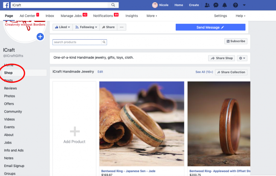Click Nicole's profile avatar

[155, 5]
